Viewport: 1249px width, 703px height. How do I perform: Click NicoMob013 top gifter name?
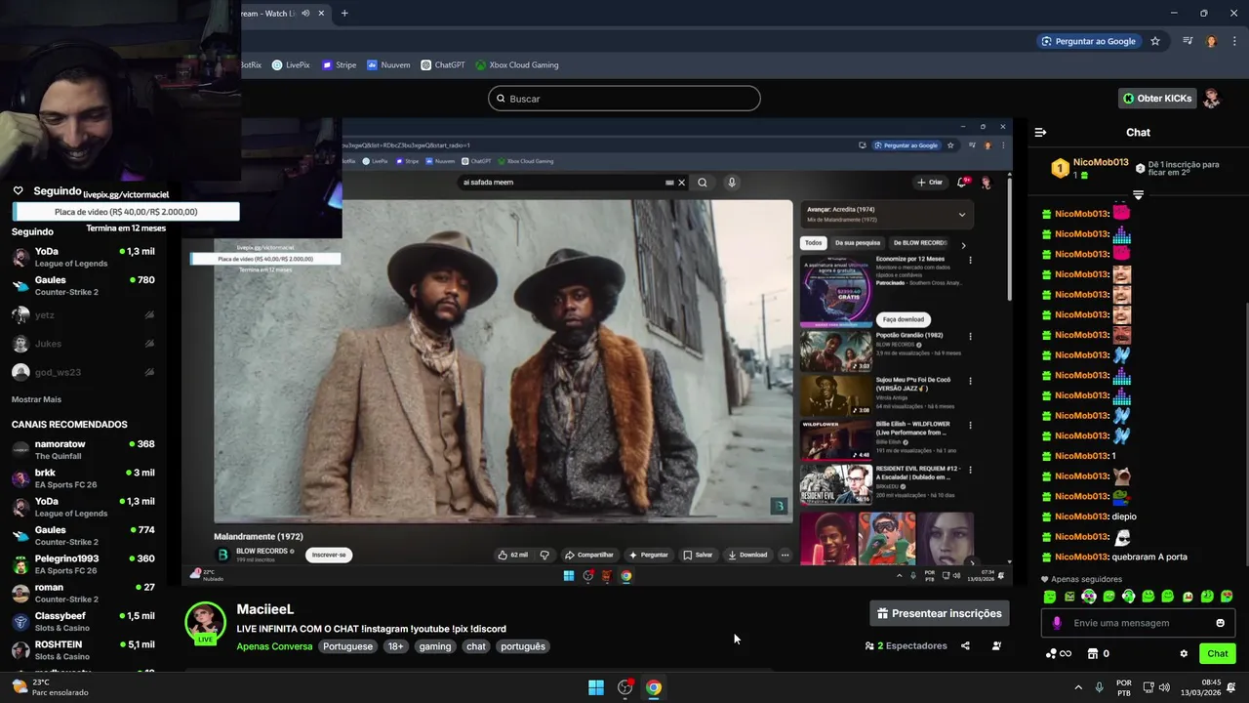coord(1101,162)
